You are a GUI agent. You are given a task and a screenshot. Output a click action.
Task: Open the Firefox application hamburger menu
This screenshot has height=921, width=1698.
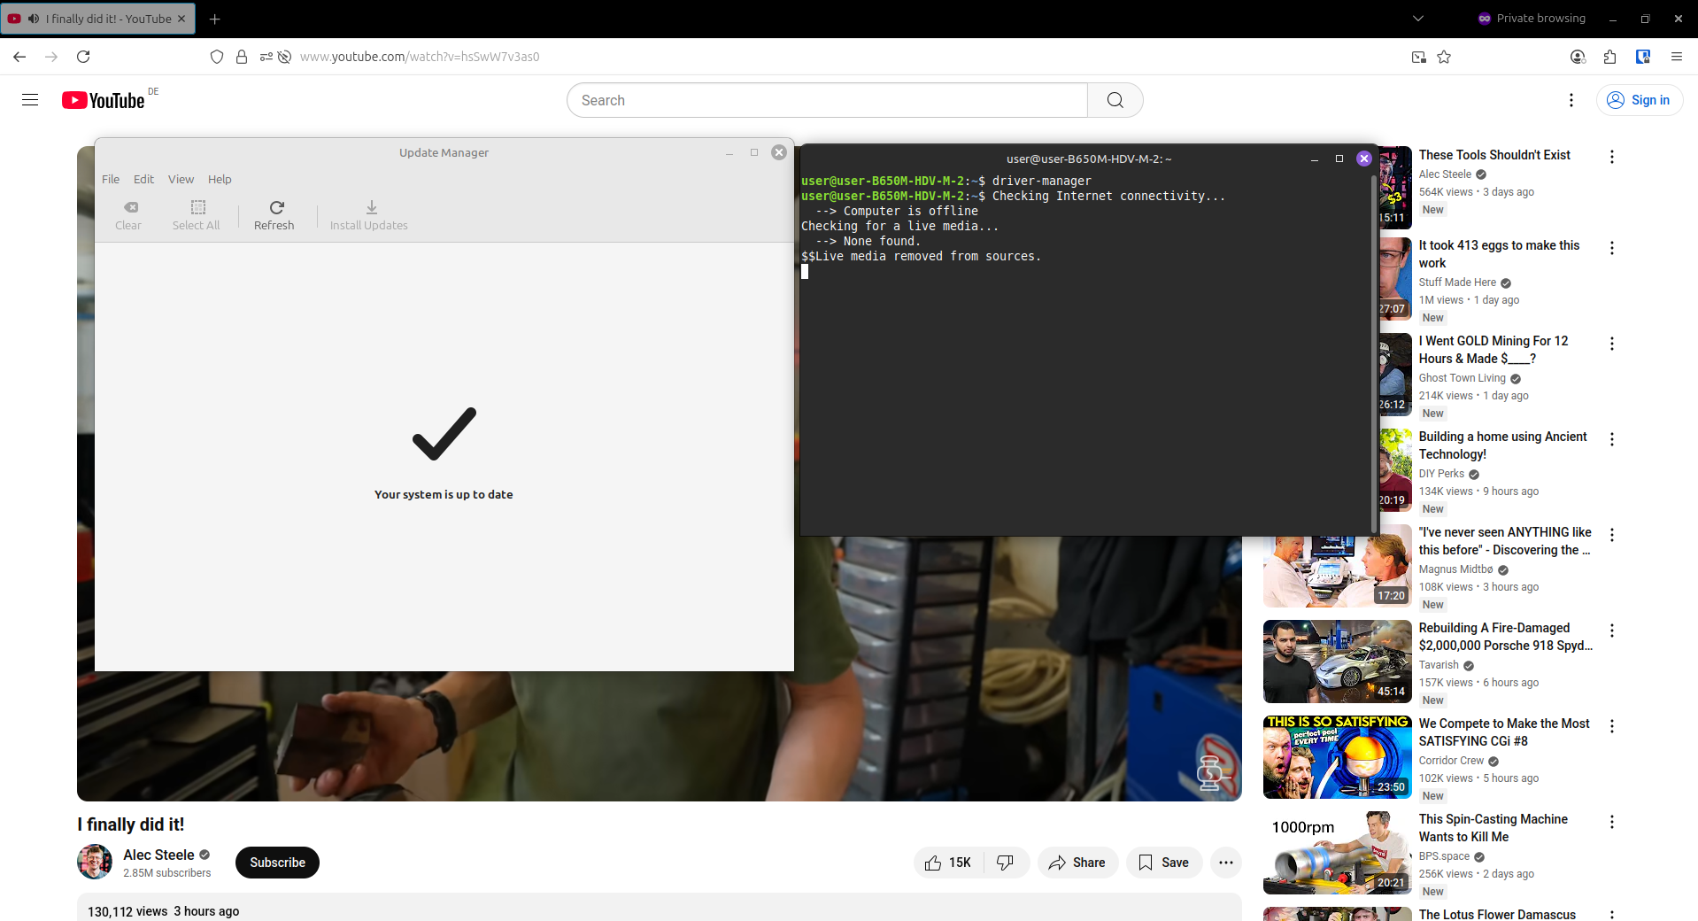click(x=1677, y=57)
